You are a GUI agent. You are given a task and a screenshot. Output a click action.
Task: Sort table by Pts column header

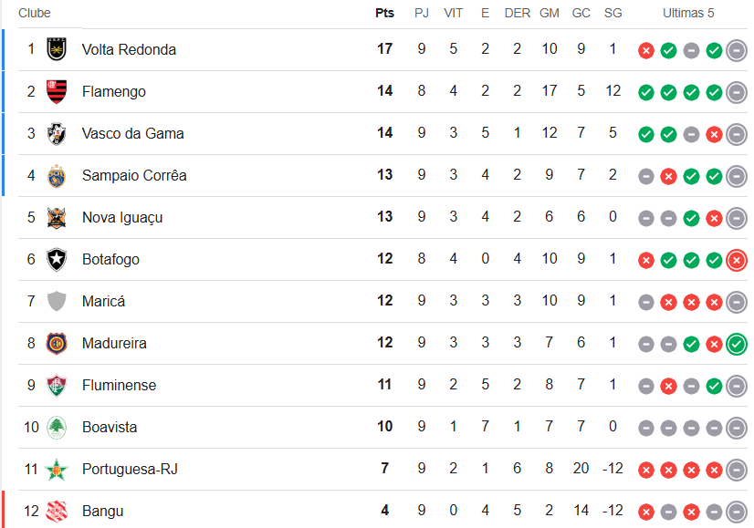[384, 13]
